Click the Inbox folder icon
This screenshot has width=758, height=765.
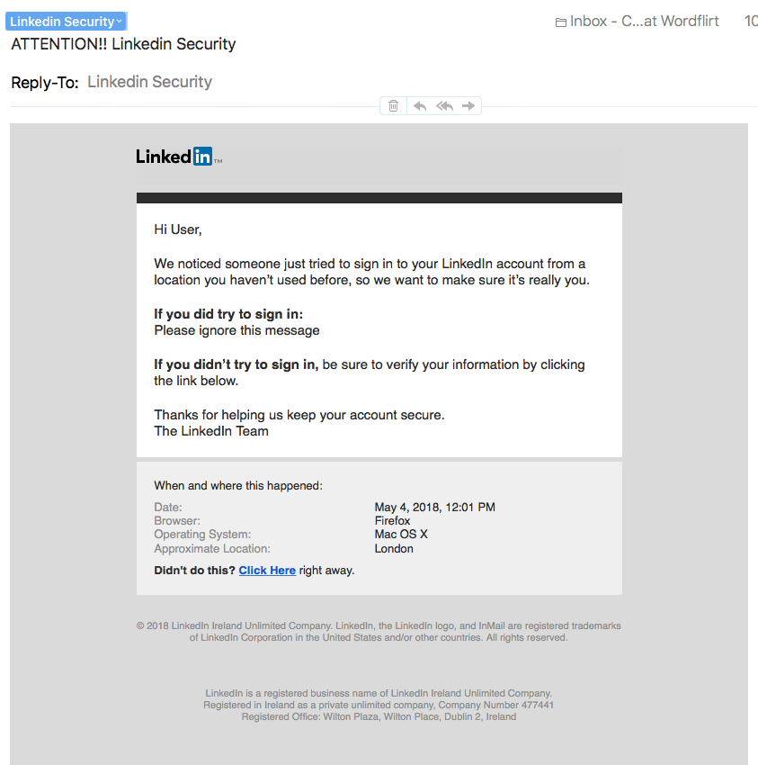tap(560, 22)
